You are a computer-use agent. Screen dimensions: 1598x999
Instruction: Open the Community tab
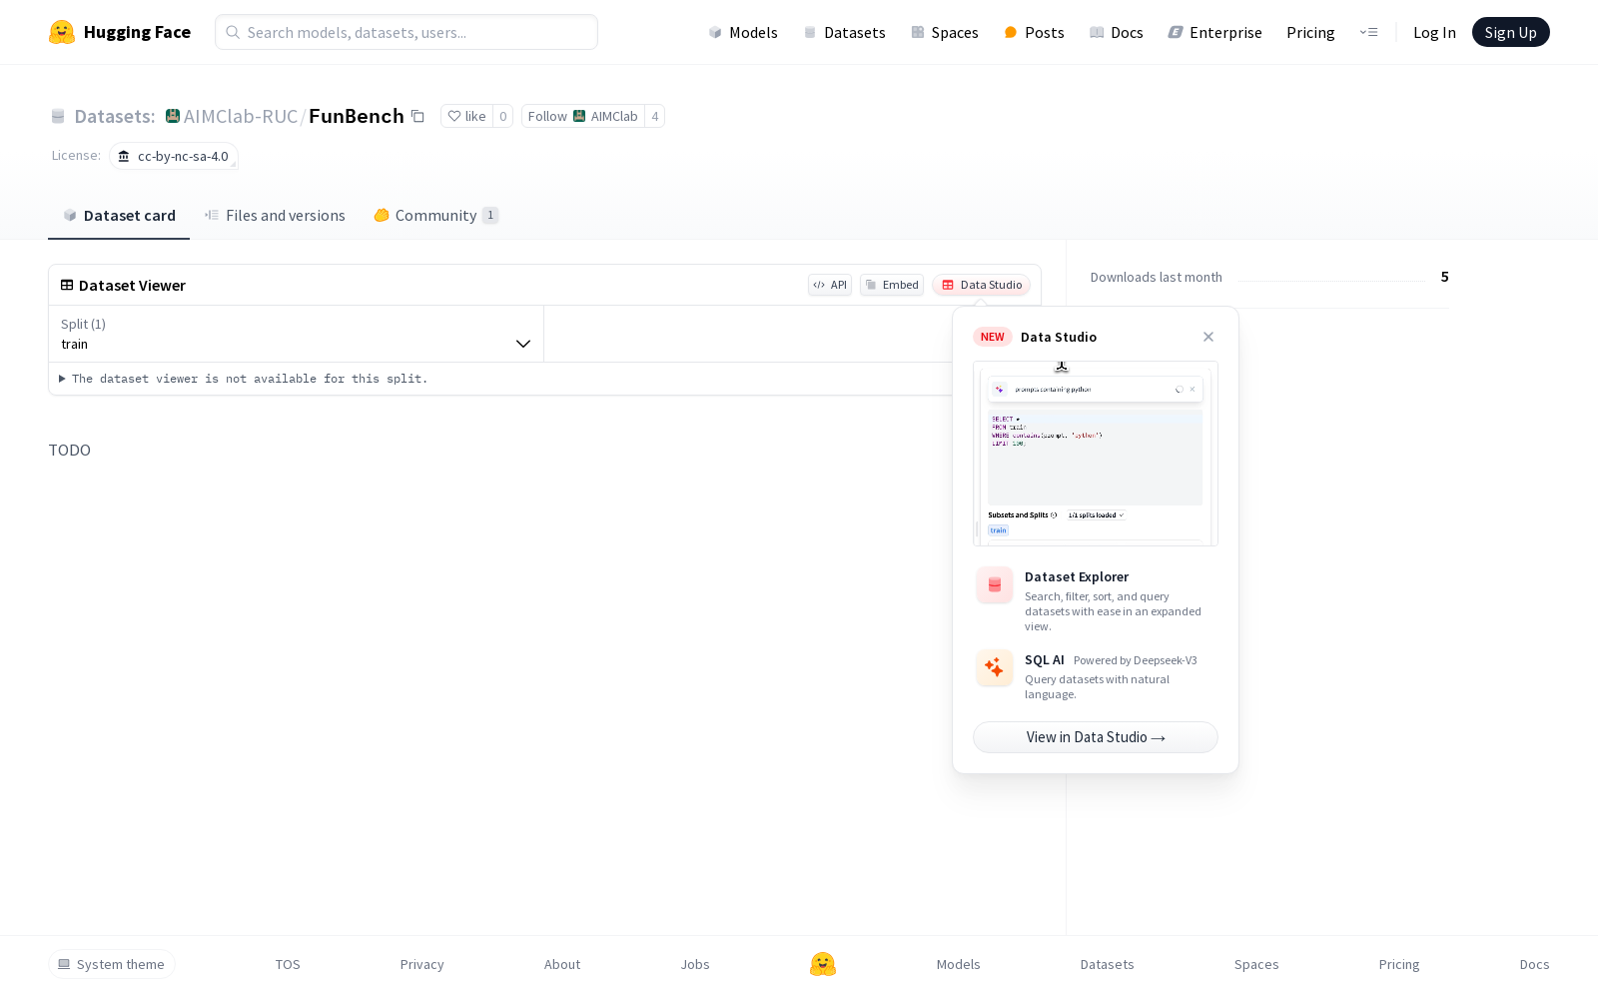pos(435,216)
